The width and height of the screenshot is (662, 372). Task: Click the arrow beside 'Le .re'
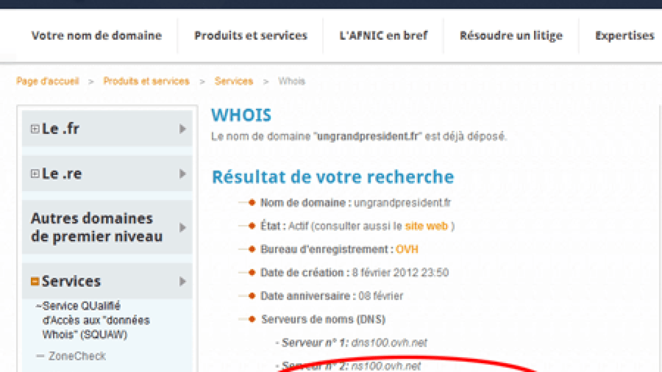pyautogui.click(x=183, y=174)
